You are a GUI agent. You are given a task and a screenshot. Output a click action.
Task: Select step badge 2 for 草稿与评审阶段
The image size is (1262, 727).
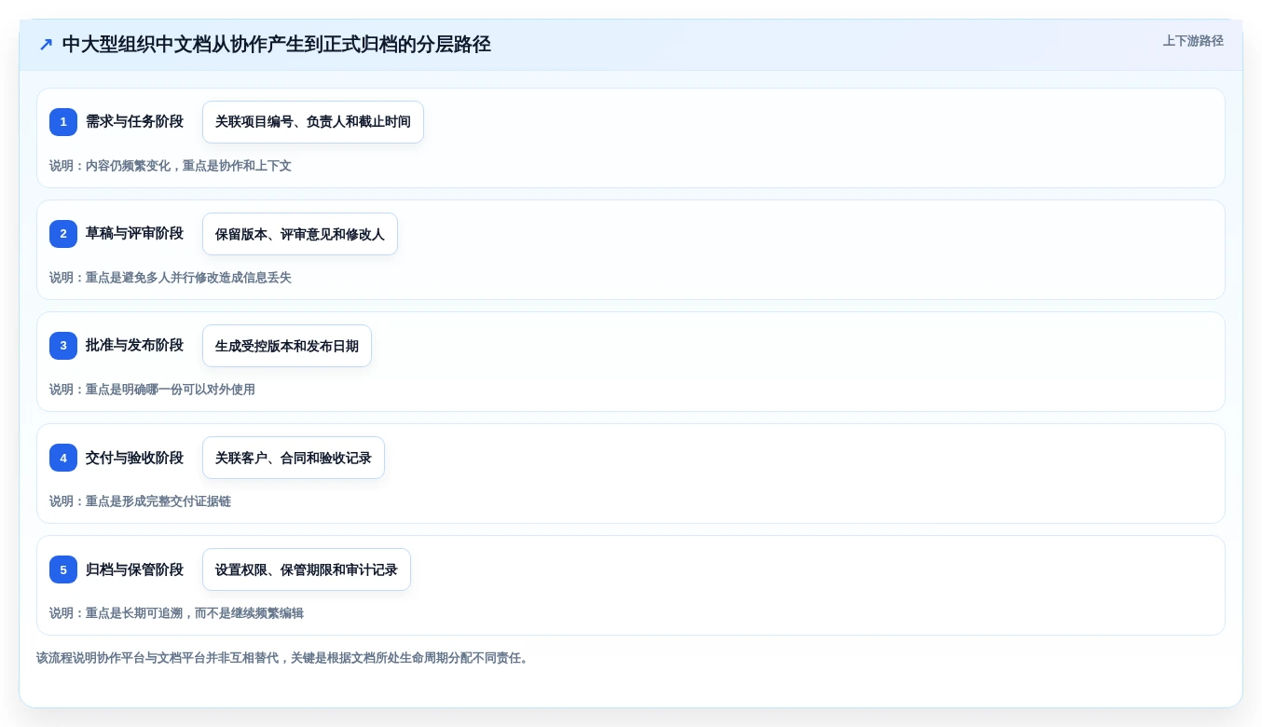(x=63, y=234)
